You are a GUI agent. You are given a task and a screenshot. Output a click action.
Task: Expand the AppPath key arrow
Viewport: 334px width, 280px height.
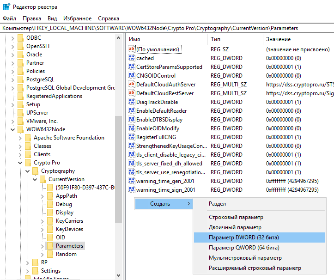pos(42,196)
